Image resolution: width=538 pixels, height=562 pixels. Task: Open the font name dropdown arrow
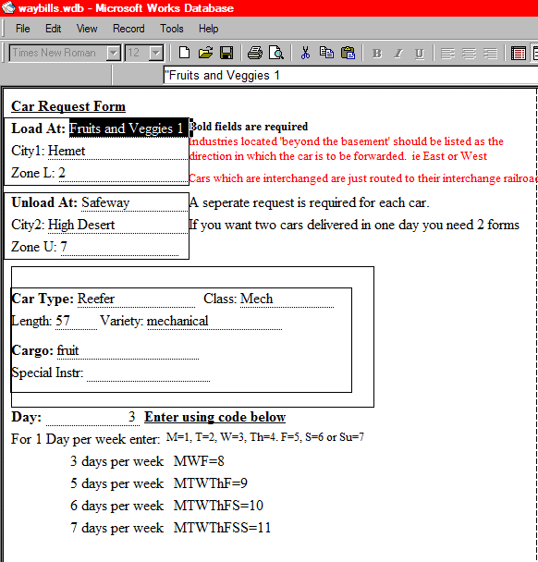pos(114,54)
